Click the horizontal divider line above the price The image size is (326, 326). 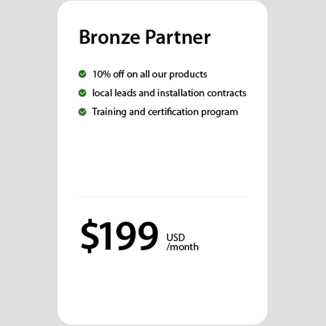tap(162, 197)
